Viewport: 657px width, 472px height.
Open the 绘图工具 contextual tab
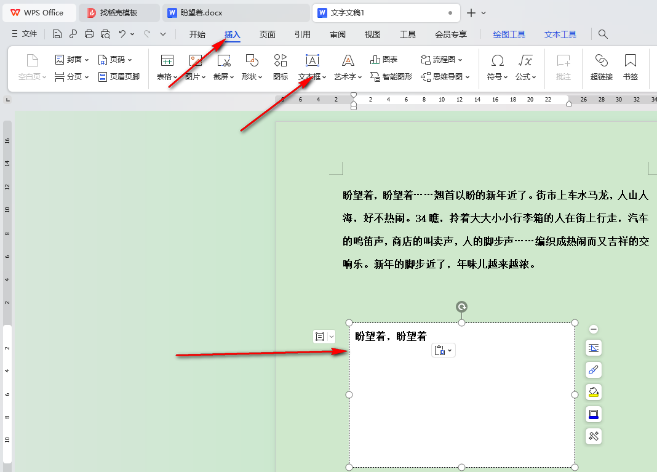[509, 34]
